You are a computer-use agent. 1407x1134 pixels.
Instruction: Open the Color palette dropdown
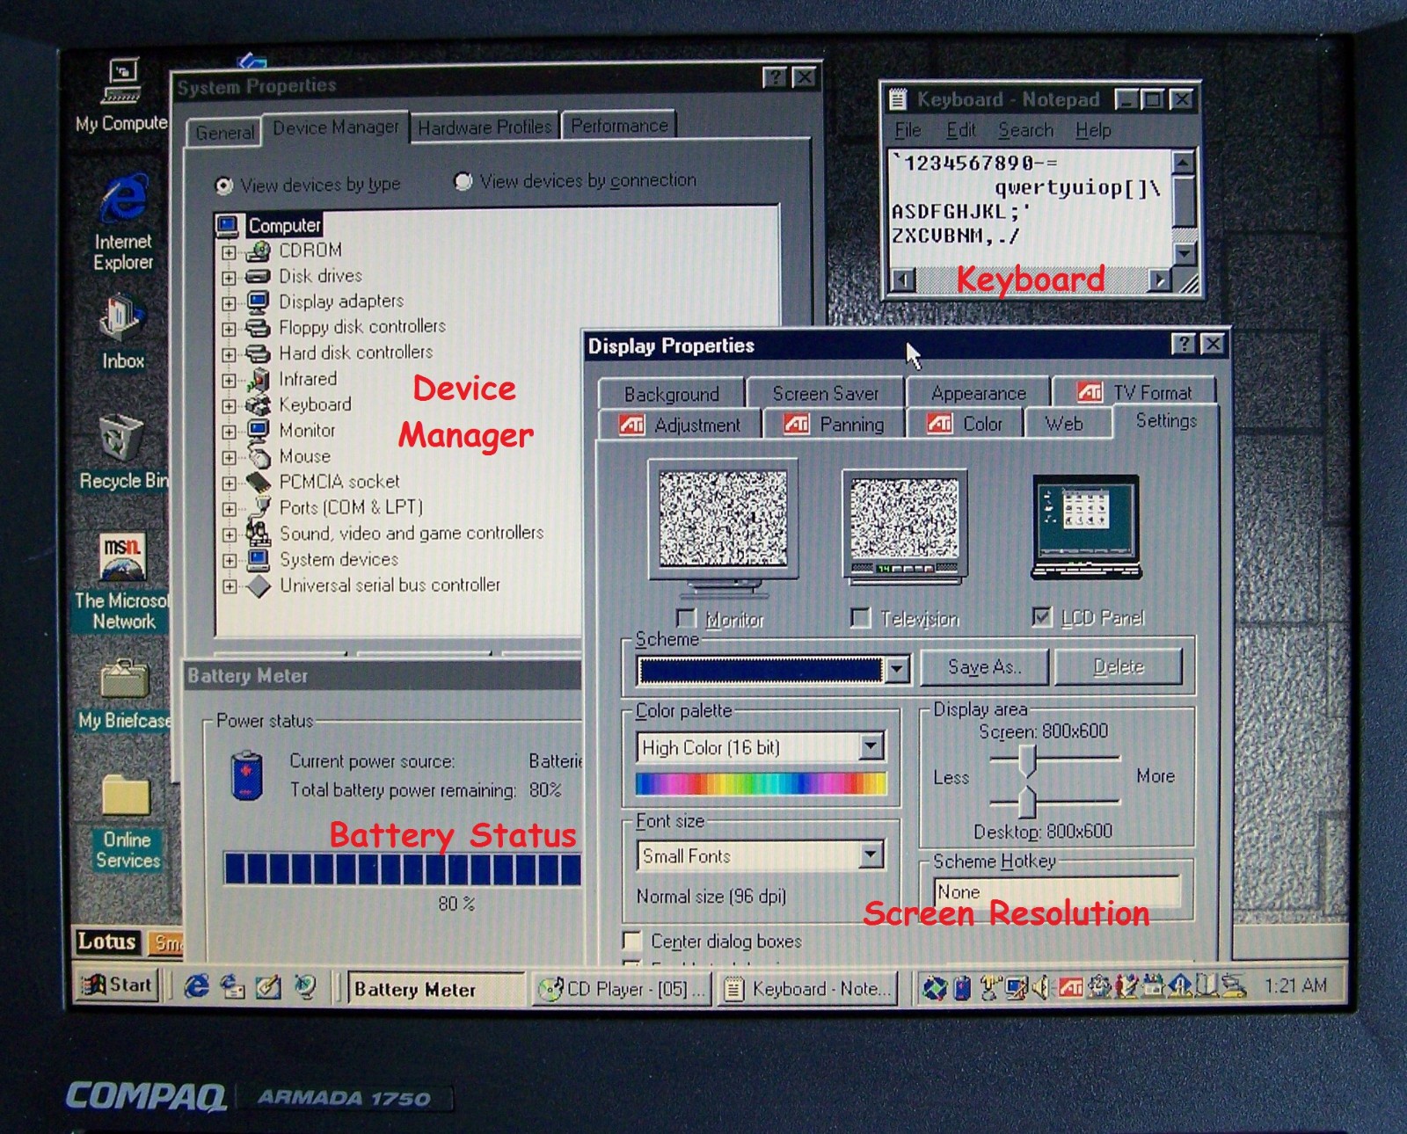coord(871,747)
